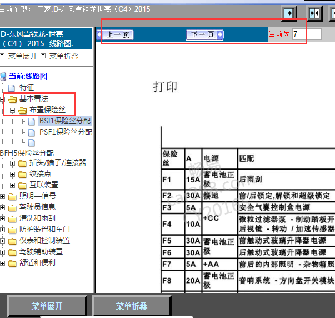Open BFH5保险丝分配 page
Screen dimensions: 335x318
(x=27, y=153)
